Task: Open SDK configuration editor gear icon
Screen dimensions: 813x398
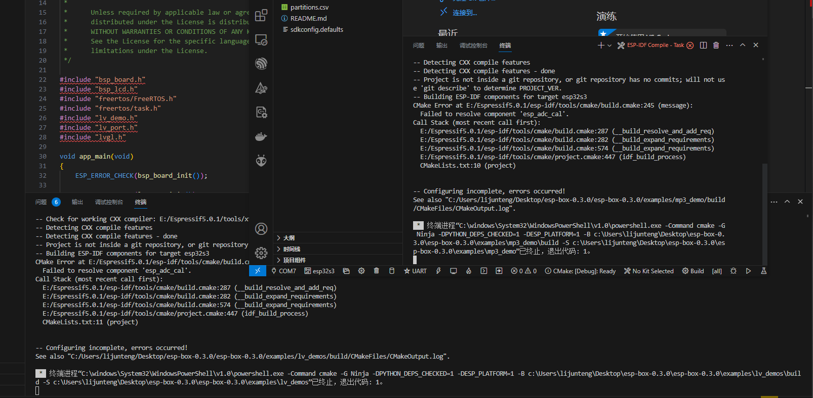Action: (x=361, y=271)
